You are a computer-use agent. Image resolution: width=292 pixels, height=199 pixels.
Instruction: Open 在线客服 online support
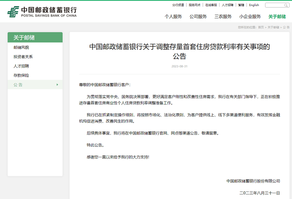point(211,5)
